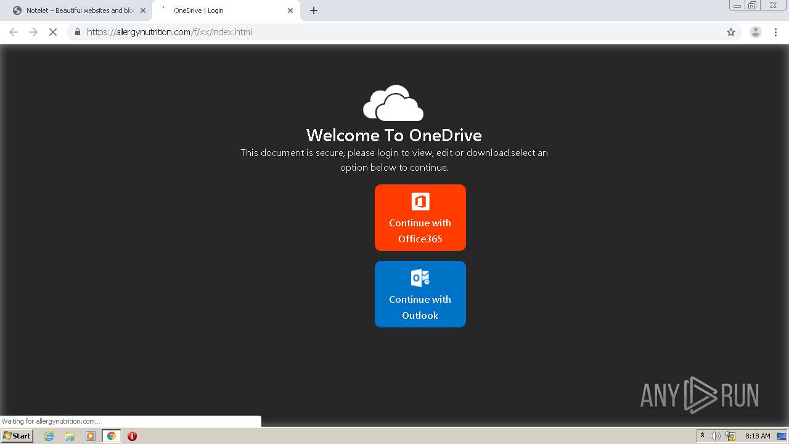Select Chrome taskbar icon
This screenshot has width=789, height=444.
coord(112,436)
